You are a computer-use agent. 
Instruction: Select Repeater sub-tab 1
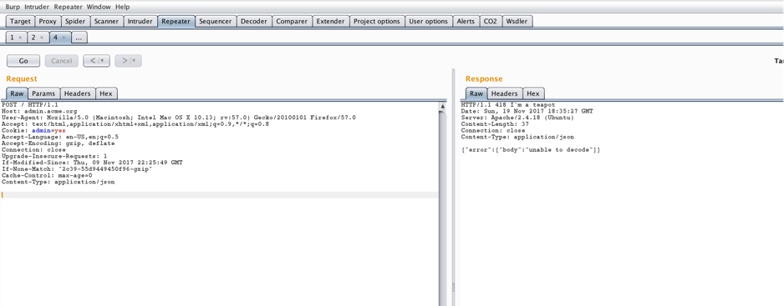pos(12,38)
